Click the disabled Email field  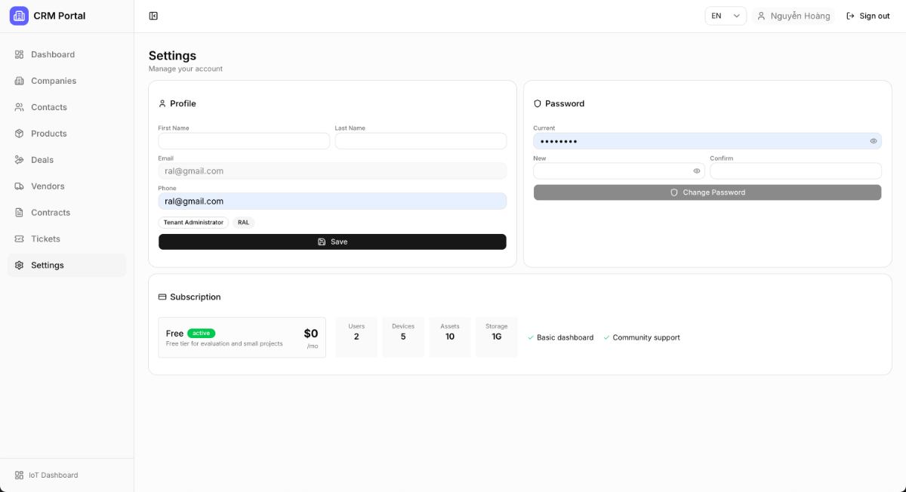tap(332, 171)
